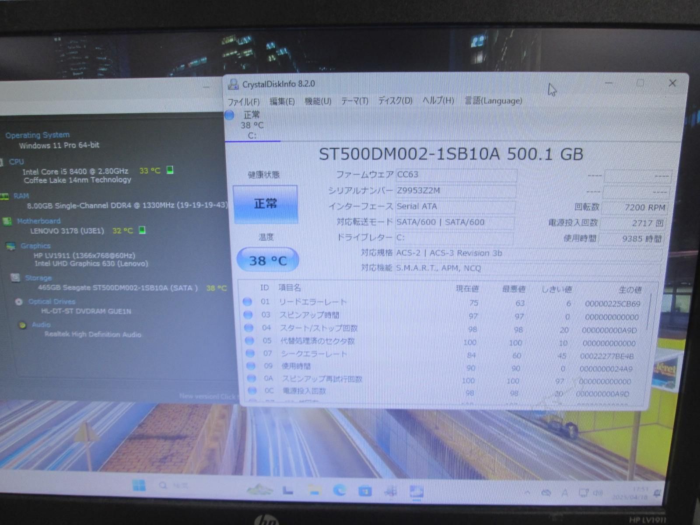Click the taskbar search box

pyautogui.click(x=174, y=486)
